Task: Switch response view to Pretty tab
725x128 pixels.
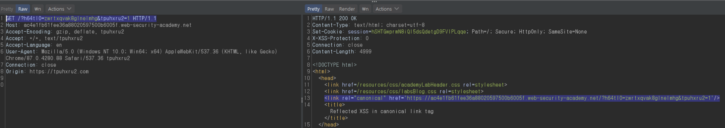Action: coord(313,9)
